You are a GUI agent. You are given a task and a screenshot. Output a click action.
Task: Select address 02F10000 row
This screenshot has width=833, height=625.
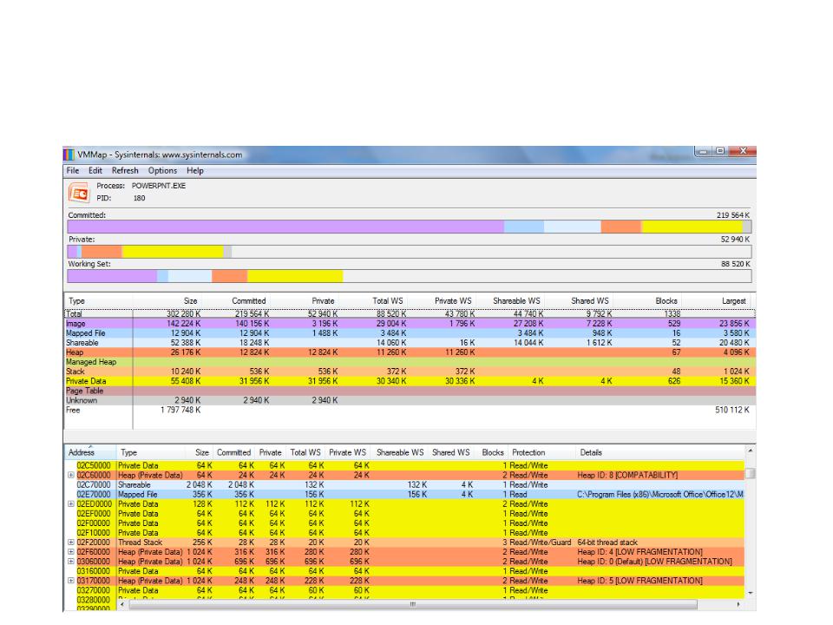coord(404,532)
